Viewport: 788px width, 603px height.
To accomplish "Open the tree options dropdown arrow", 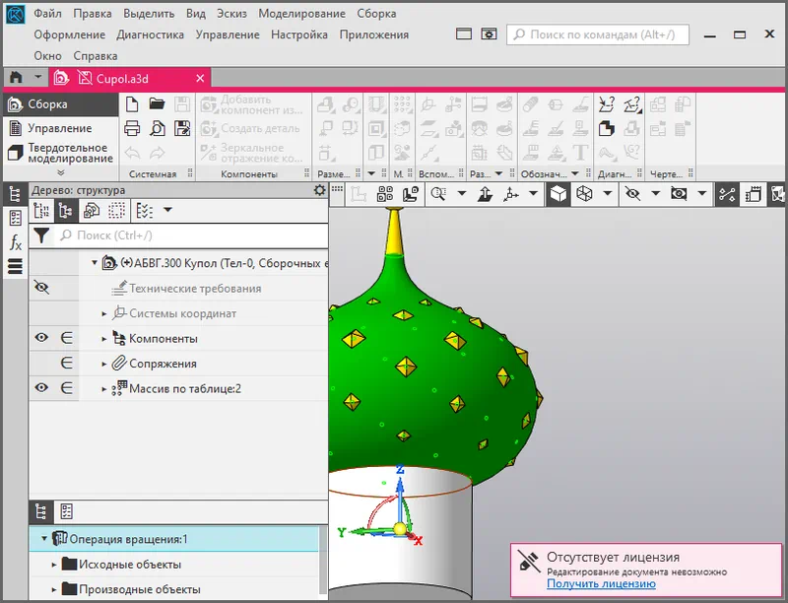I will (x=167, y=210).
